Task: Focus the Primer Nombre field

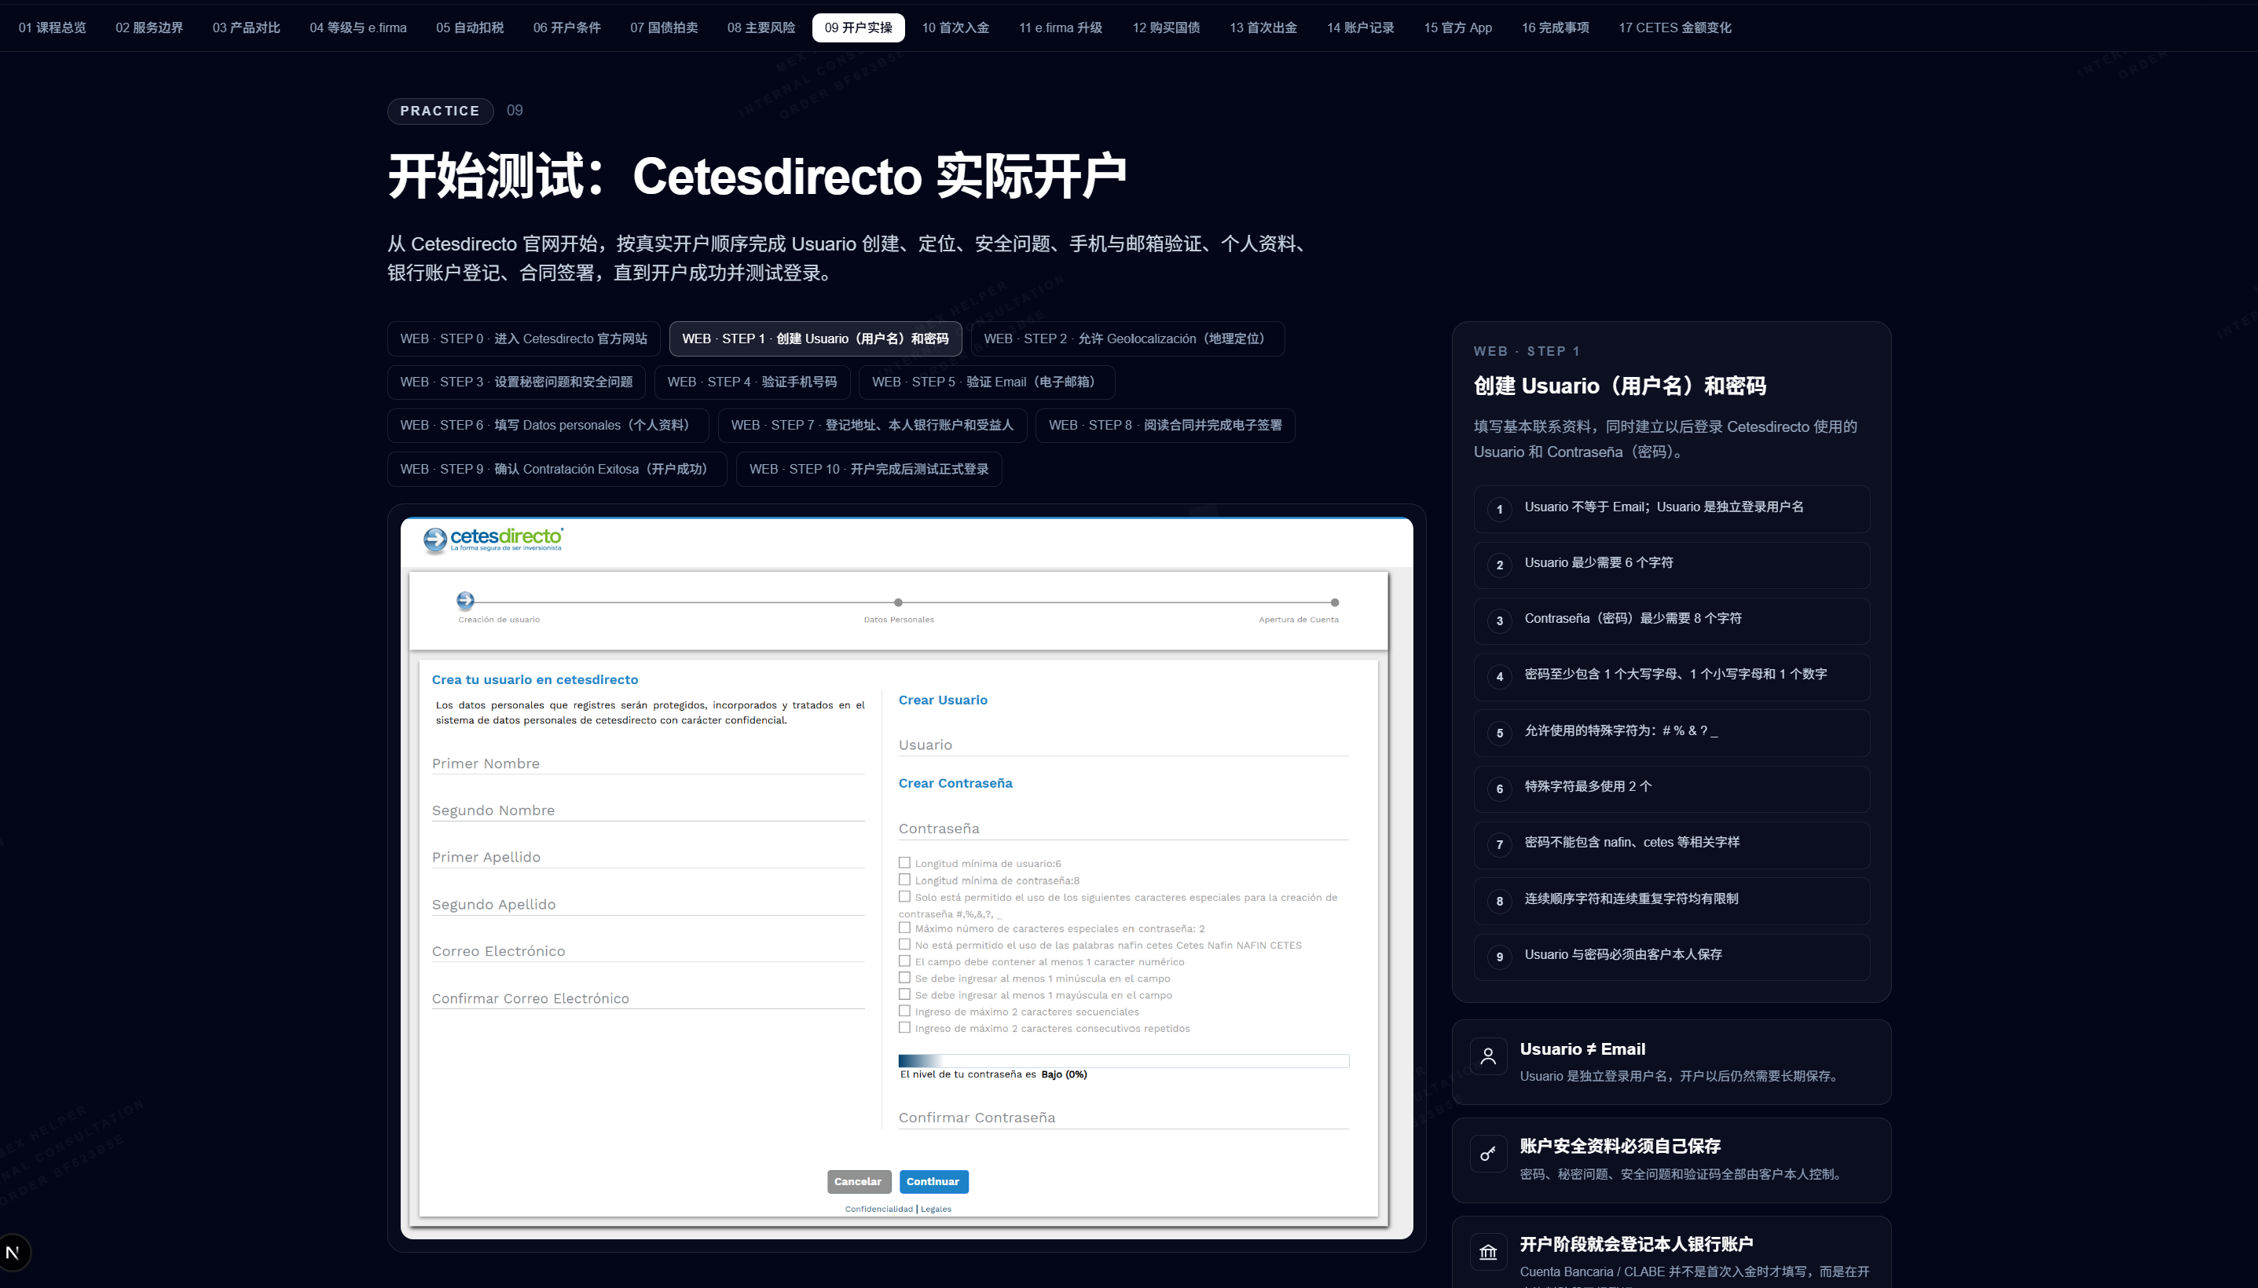Action: tap(648, 763)
